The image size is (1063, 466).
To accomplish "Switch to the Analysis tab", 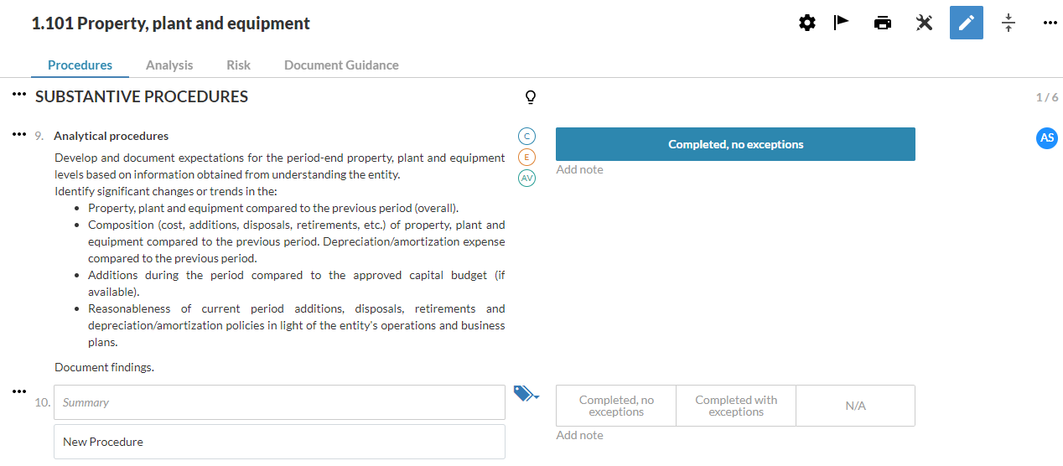I will tap(169, 65).
